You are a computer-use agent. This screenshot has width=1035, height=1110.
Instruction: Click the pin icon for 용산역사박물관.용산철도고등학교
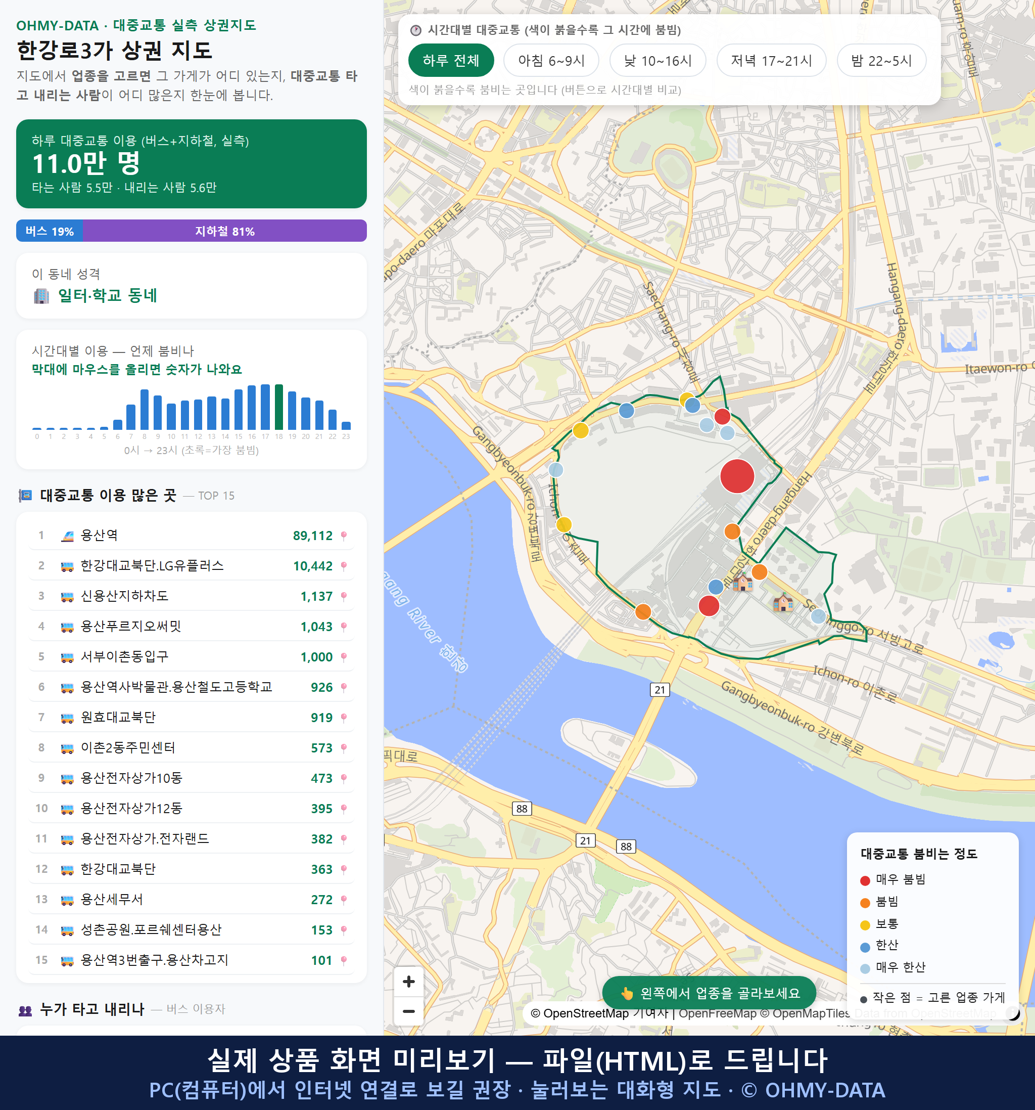344,687
